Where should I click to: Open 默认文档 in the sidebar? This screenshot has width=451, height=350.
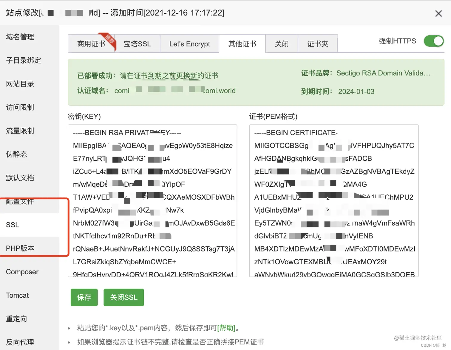pyautogui.click(x=20, y=178)
